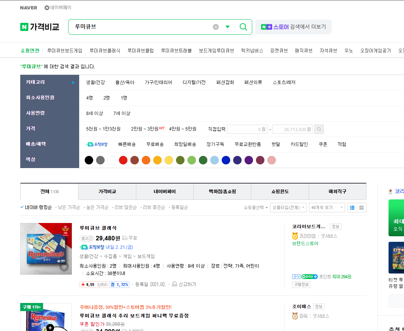Image resolution: width=404 pixels, height=331 pixels.
Task: Click the 정보 button next to 조이매스
Action: click(x=319, y=307)
